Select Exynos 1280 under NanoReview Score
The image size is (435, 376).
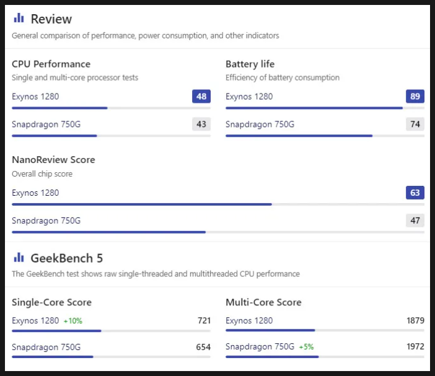pyautogui.click(x=35, y=193)
